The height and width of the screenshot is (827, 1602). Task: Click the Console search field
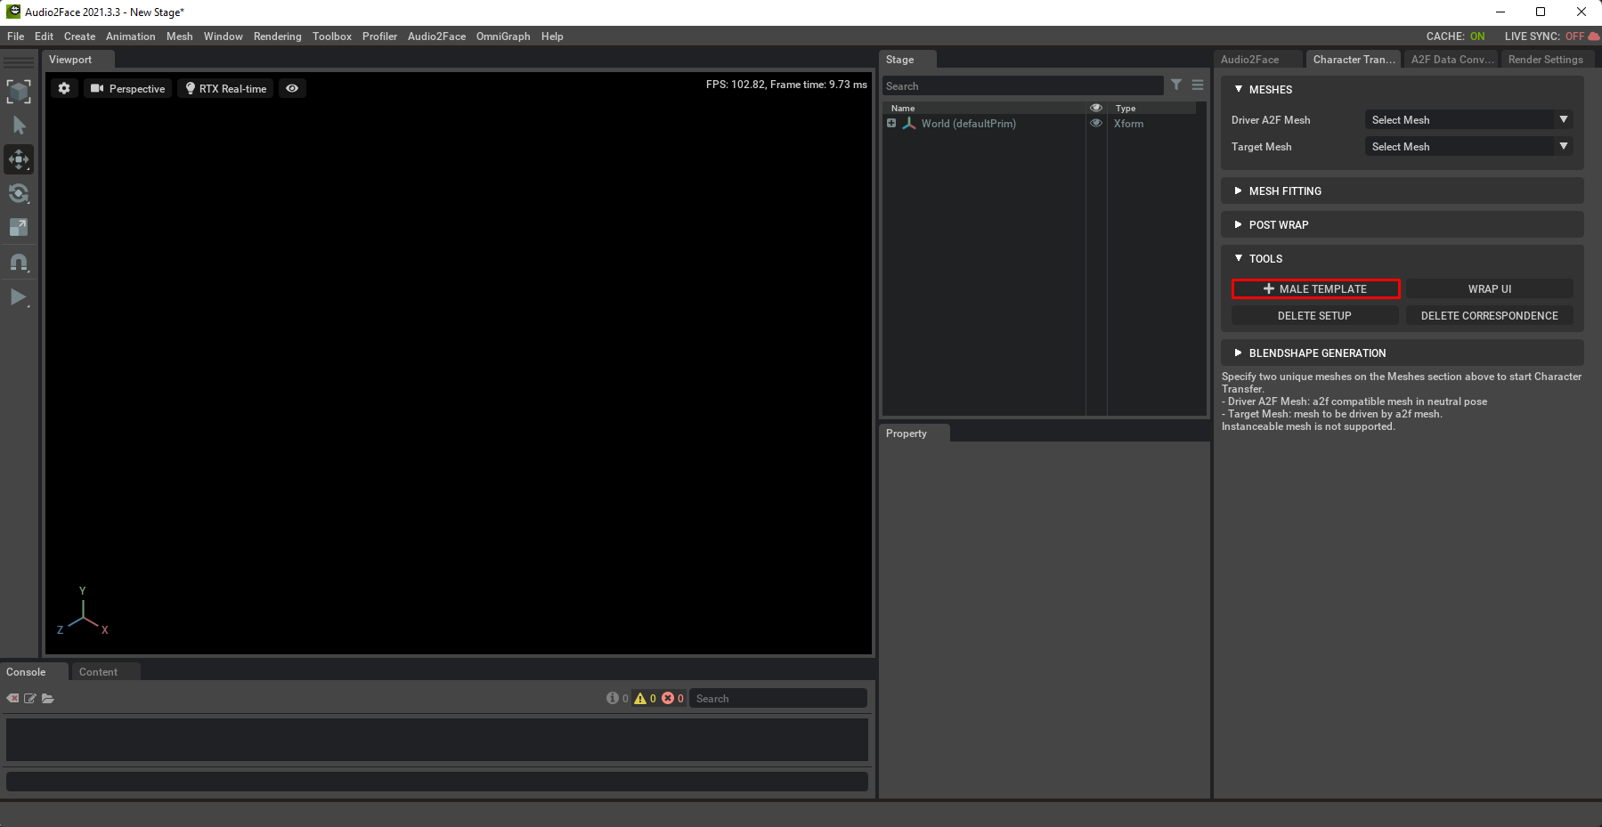[x=778, y=699]
